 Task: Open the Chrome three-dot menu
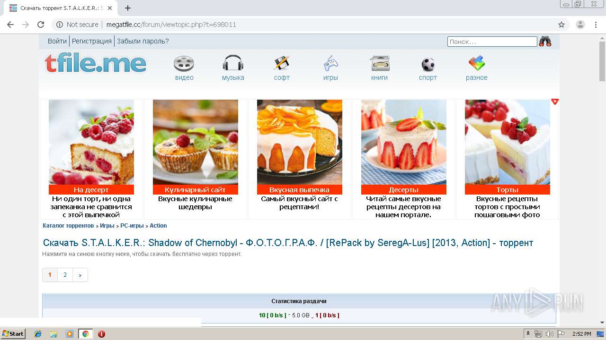[x=596, y=25]
